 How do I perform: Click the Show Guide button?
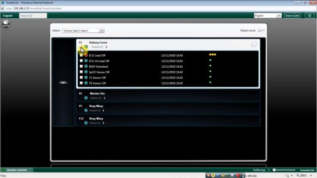pos(292,15)
